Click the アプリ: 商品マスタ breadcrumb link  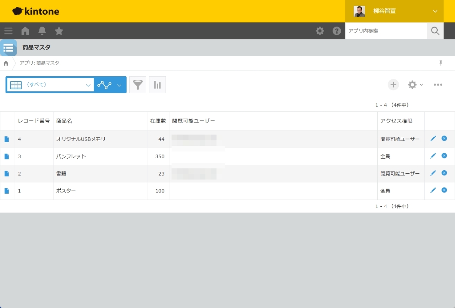(39, 63)
